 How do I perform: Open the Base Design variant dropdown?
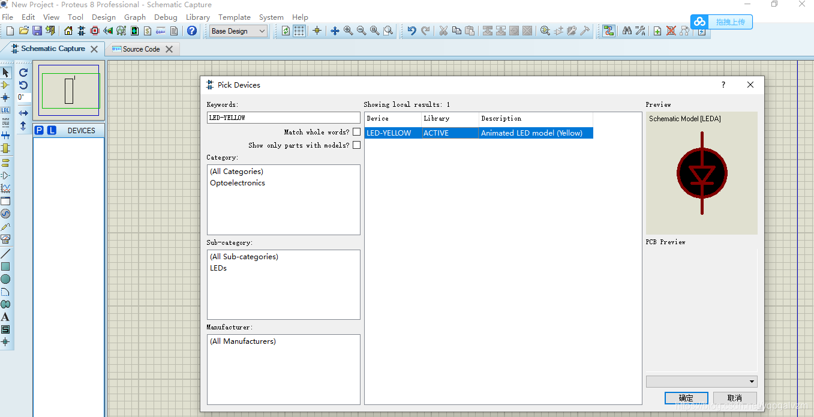239,31
